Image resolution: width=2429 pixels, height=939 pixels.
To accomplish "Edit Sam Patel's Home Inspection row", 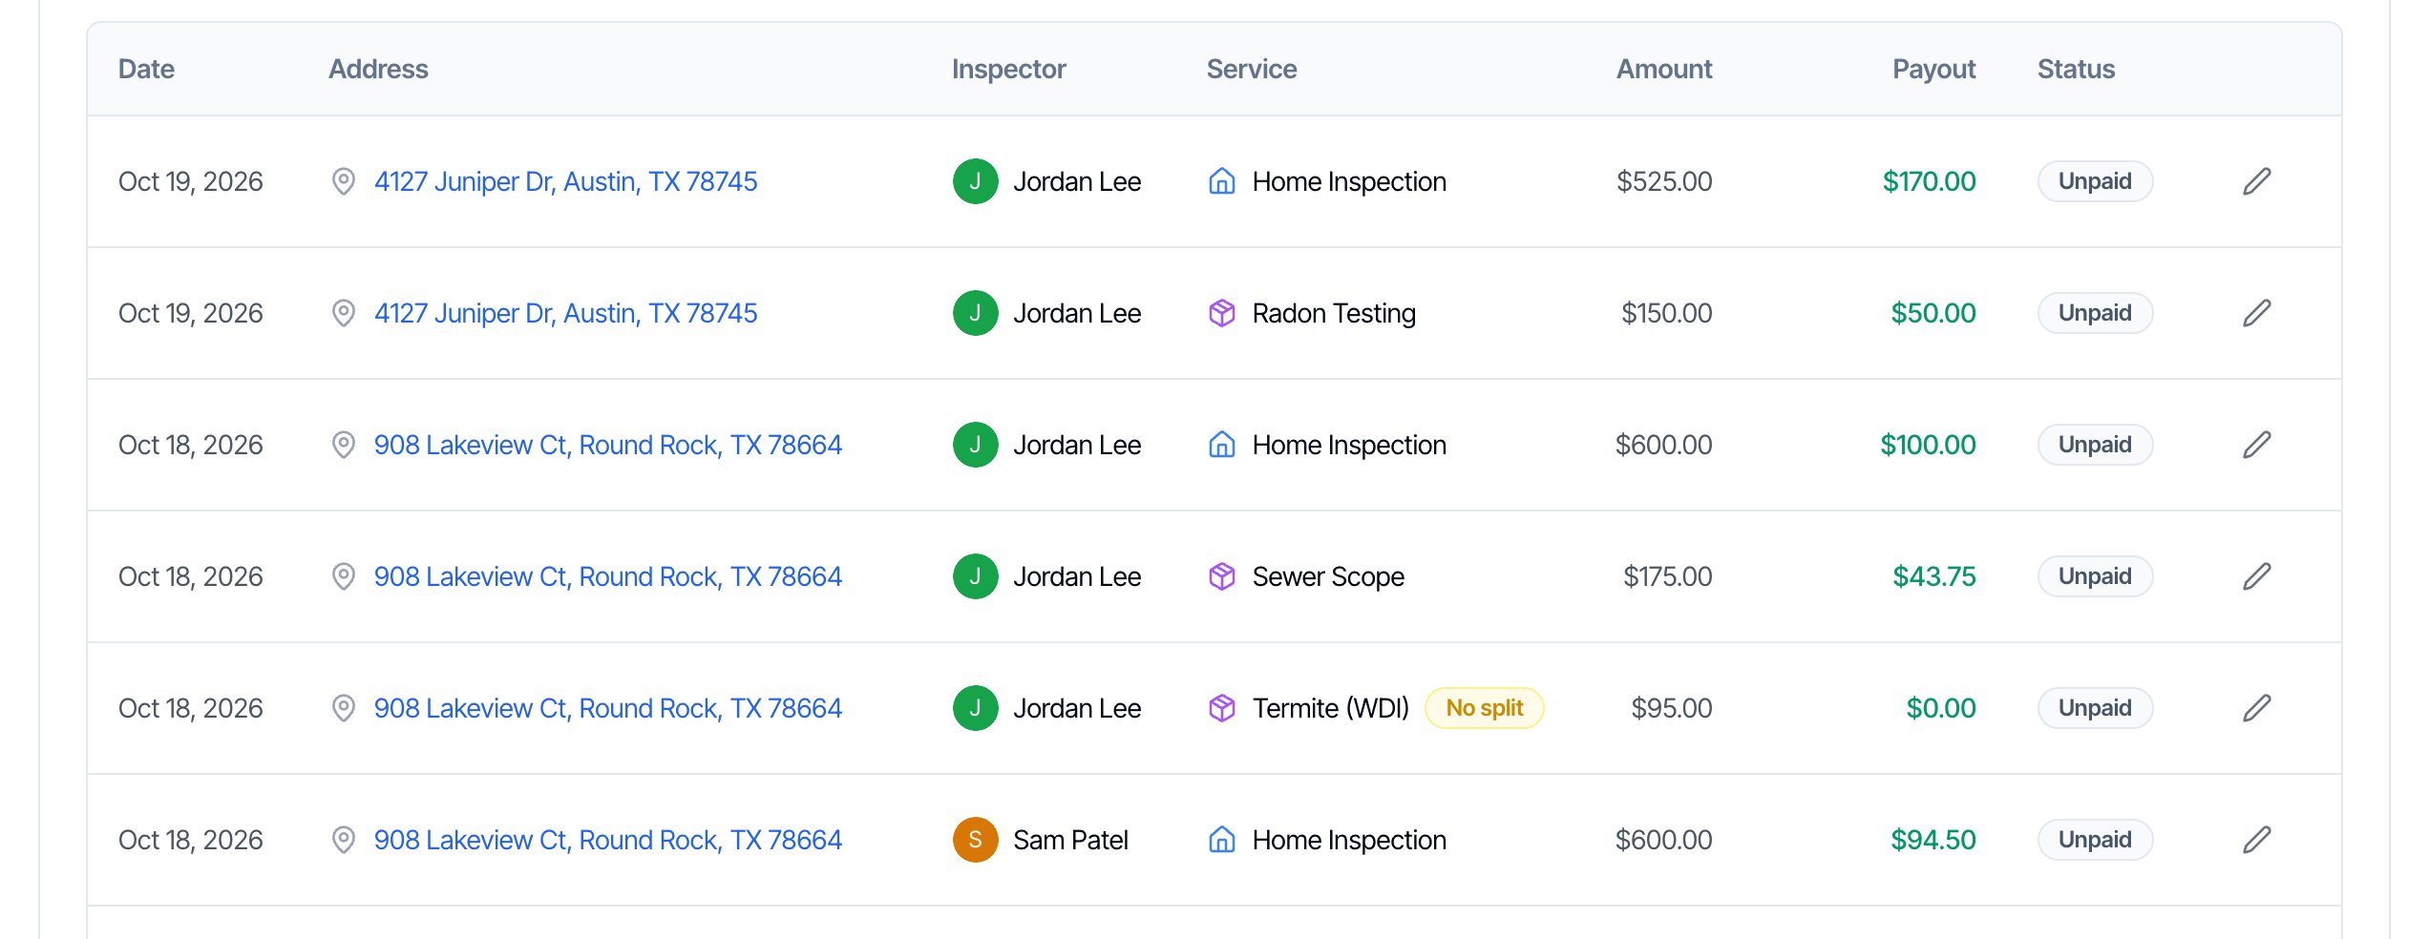I will pos(2256,840).
